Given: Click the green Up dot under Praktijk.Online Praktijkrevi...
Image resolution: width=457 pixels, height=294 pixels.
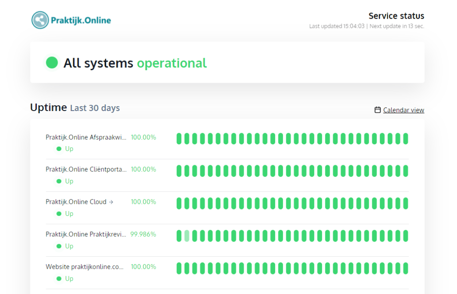Looking at the screenshot, I should (59, 246).
